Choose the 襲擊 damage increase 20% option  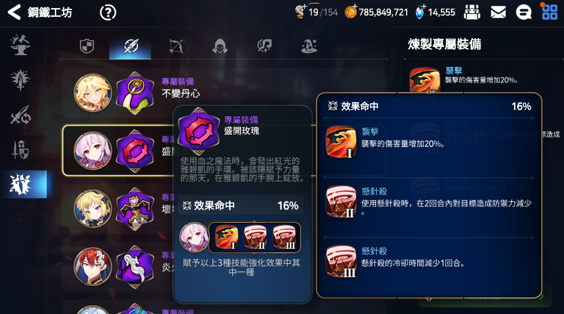pyautogui.click(x=428, y=143)
